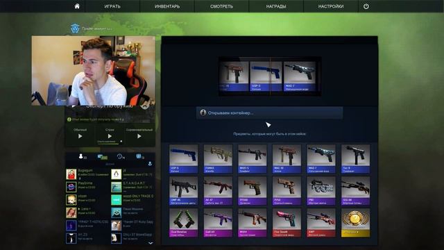Select the MAC-10 item in case grid

[x=287, y=159]
